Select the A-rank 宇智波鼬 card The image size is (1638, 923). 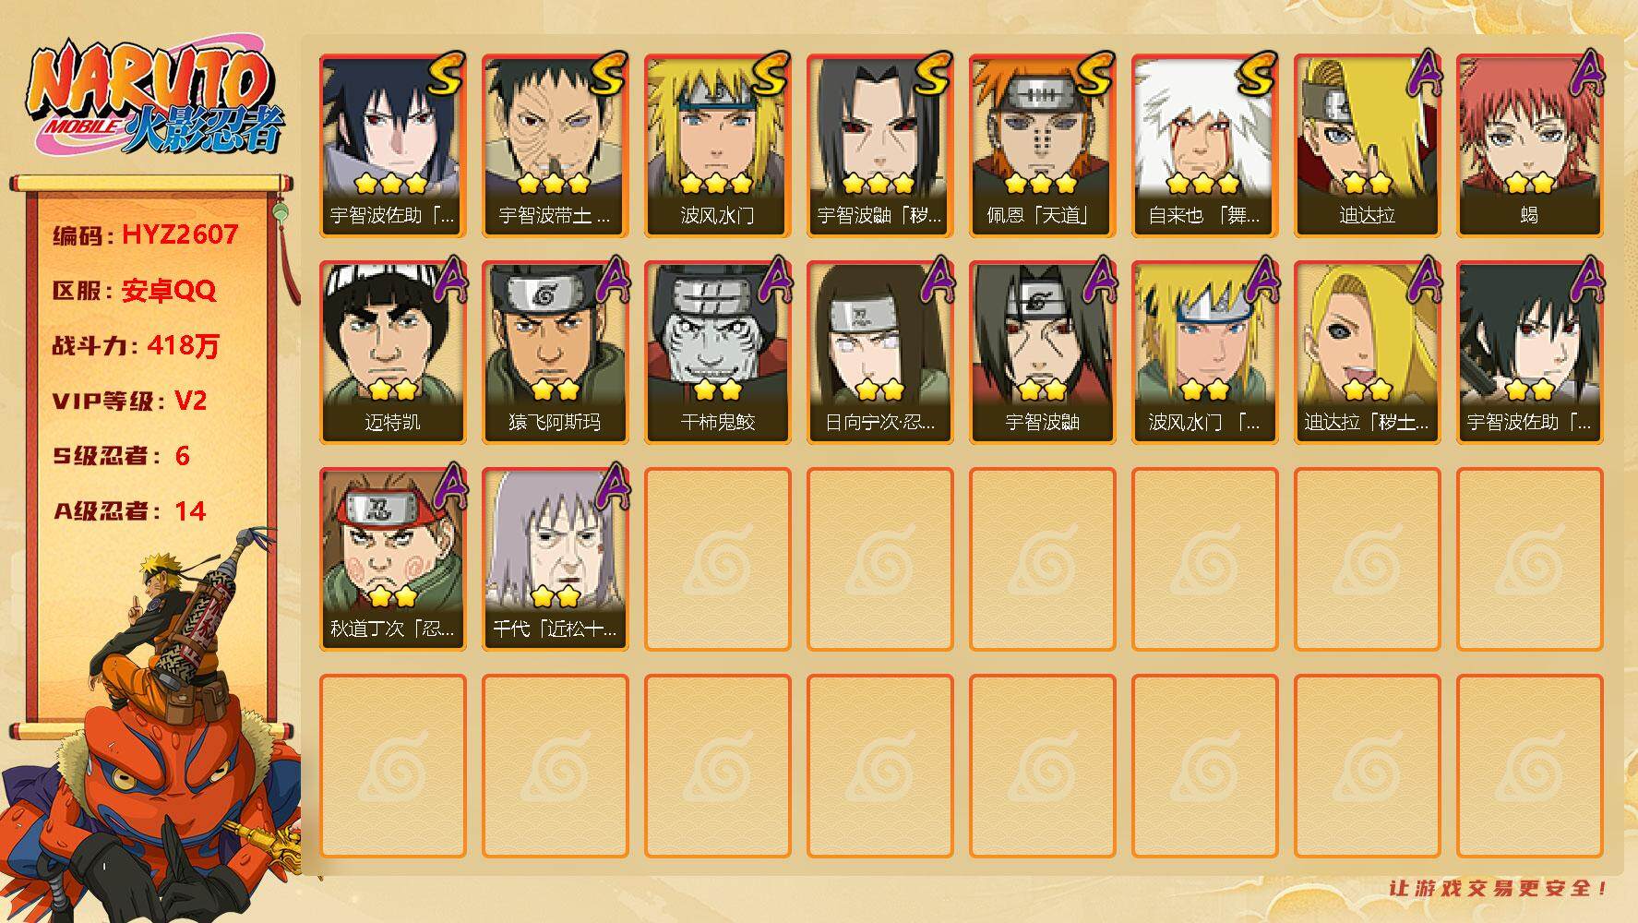1042,353
